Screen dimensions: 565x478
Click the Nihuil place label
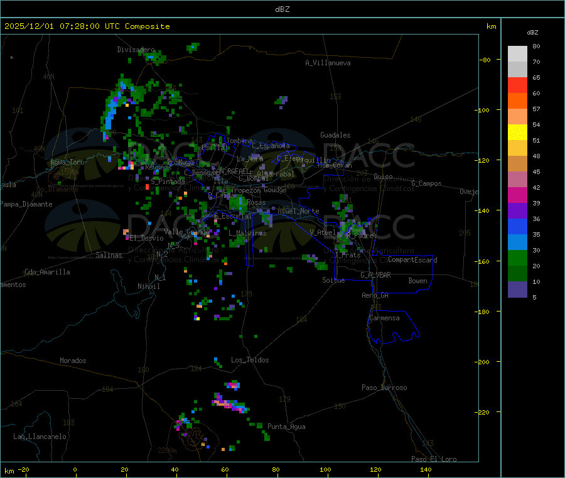[x=149, y=286]
